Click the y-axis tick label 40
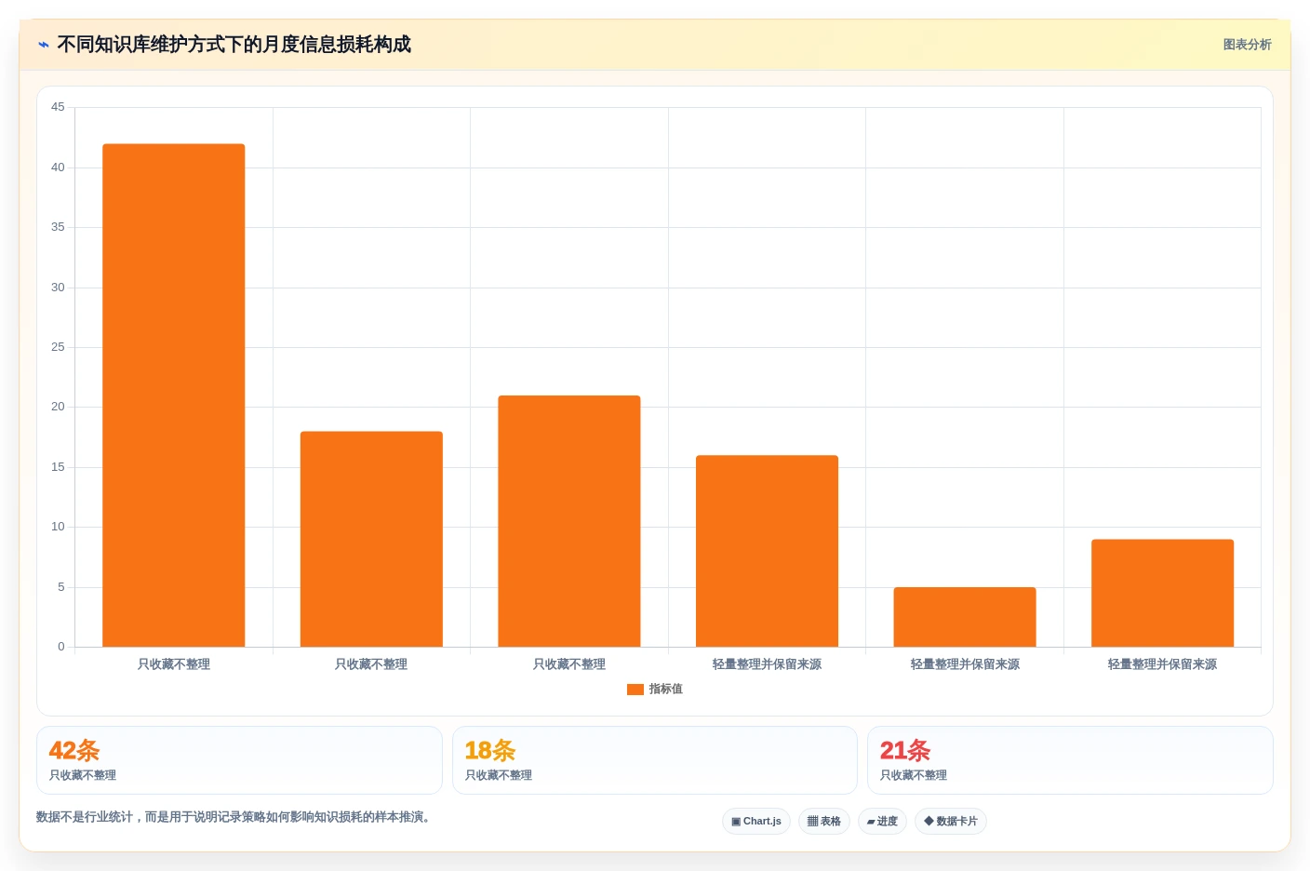The image size is (1310, 871). [58, 167]
